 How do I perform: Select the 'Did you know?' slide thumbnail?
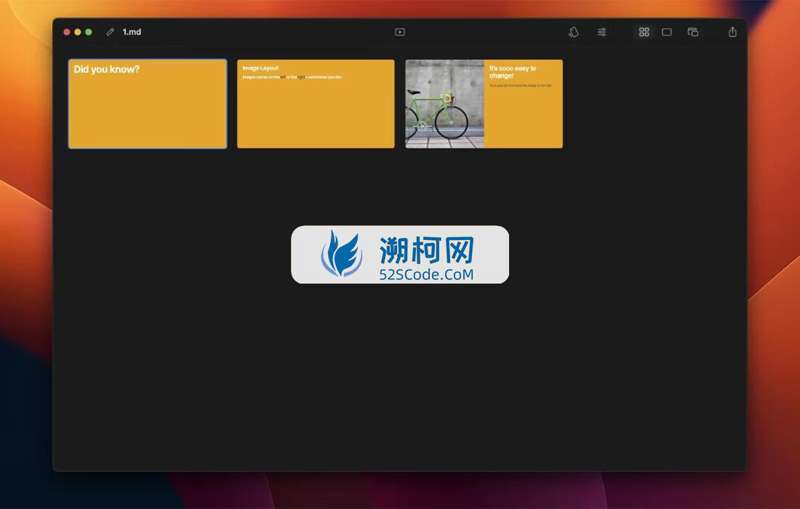pyautogui.click(x=148, y=104)
